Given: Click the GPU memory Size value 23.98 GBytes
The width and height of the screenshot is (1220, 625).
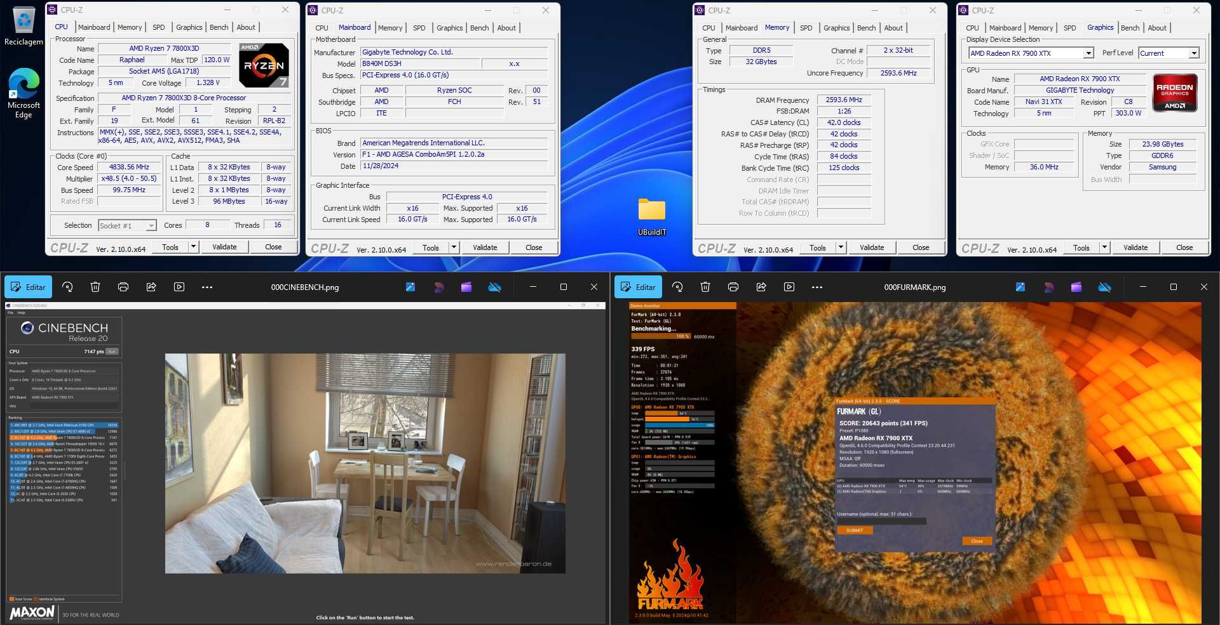Looking at the screenshot, I should (1163, 144).
